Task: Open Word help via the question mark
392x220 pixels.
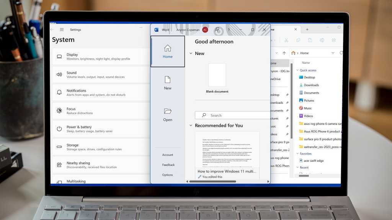Action: click(x=229, y=30)
